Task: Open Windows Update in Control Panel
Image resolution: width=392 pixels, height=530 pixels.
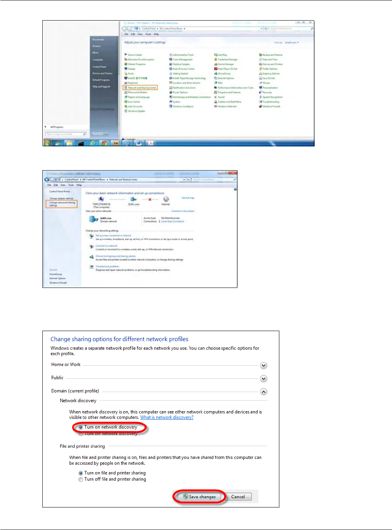Action: 135,111
